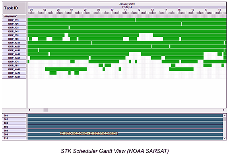Click the date-range tooltip on row 309

click(89, 133)
